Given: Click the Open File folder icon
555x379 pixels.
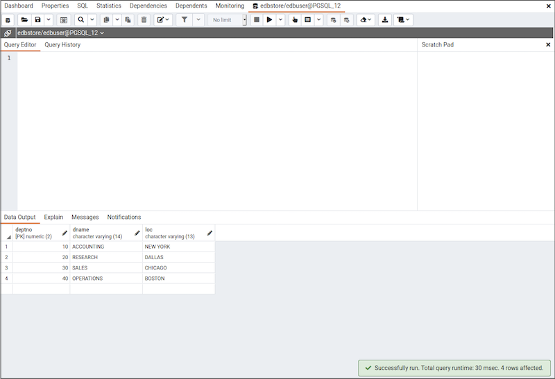Looking at the screenshot, I should click(24, 20).
